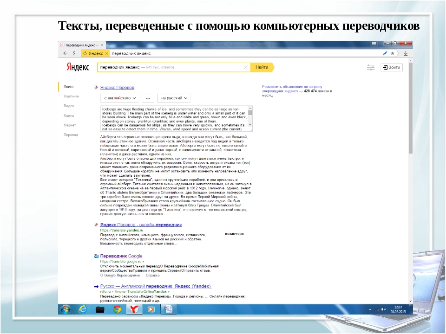This screenshot has height=334, width=446.
Task: Open 'Русско — Английский переводчик Яндекс (Yandex)' link
Action: point(156,286)
